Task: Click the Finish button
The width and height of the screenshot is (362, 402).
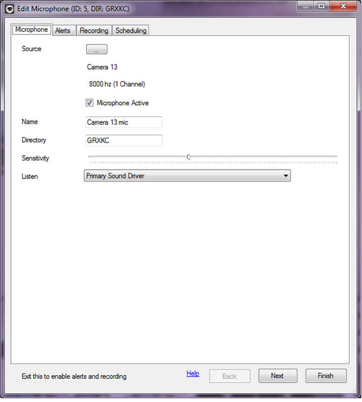Action: pyautogui.click(x=326, y=376)
